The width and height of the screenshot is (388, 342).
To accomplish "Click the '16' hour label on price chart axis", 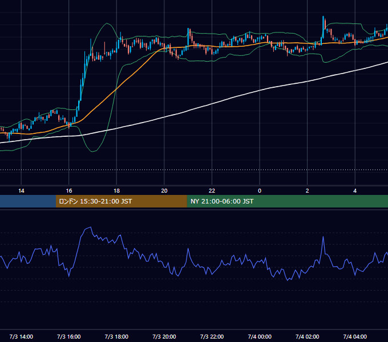I will tap(69, 191).
